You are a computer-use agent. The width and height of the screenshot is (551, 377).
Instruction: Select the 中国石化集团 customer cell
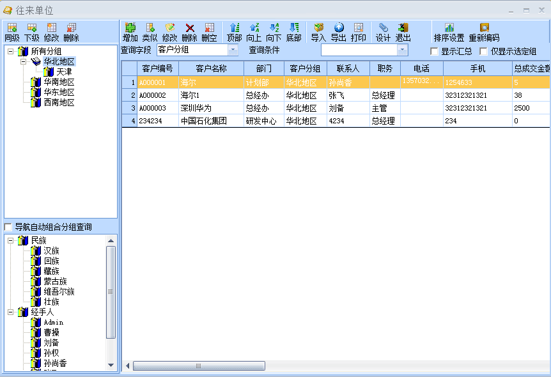211,121
